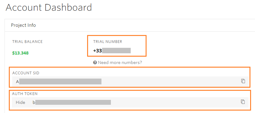Screen dimensions: 255x113
Task: Click the ACCOUNT SID label
Action: 26,73
